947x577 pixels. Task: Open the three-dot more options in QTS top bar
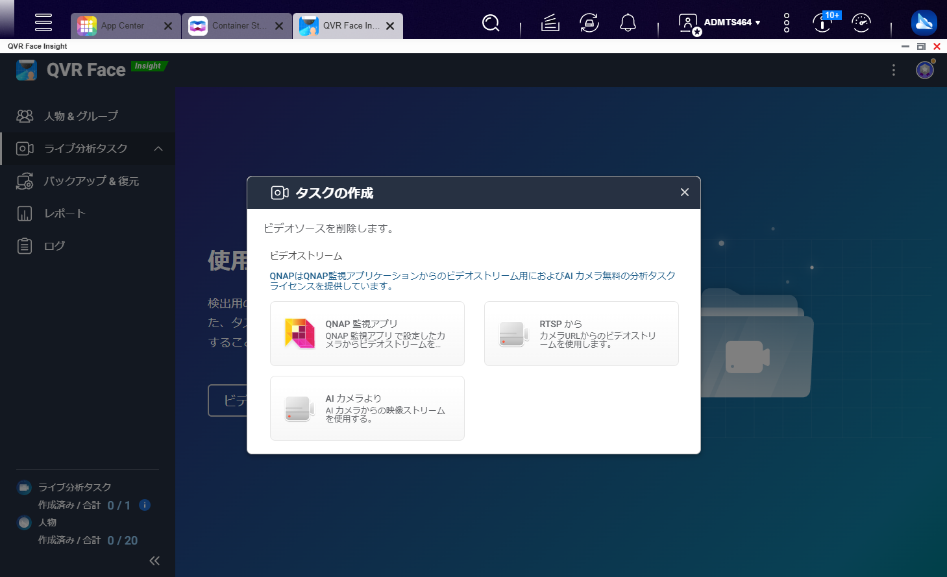(x=787, y=23)
